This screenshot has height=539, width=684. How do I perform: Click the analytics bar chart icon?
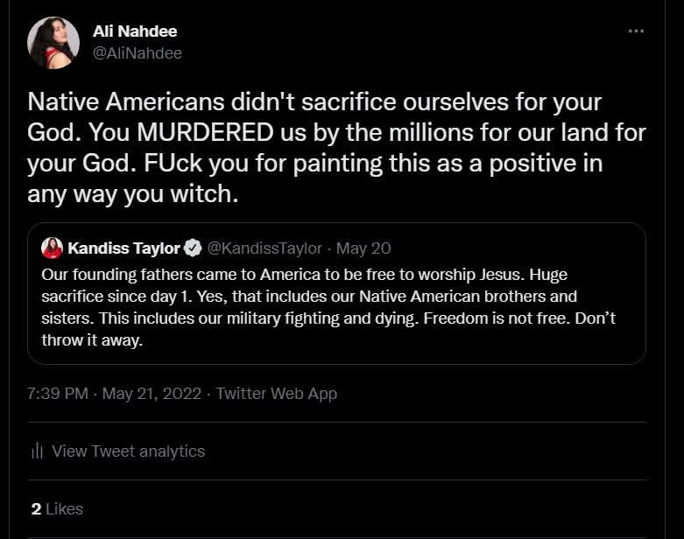point(37,451)
